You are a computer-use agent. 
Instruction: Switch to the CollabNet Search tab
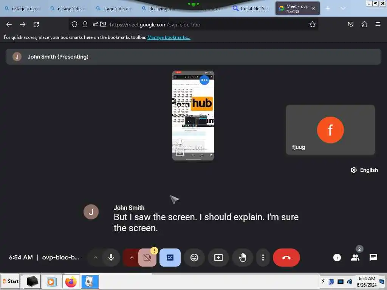pos(251,9)
